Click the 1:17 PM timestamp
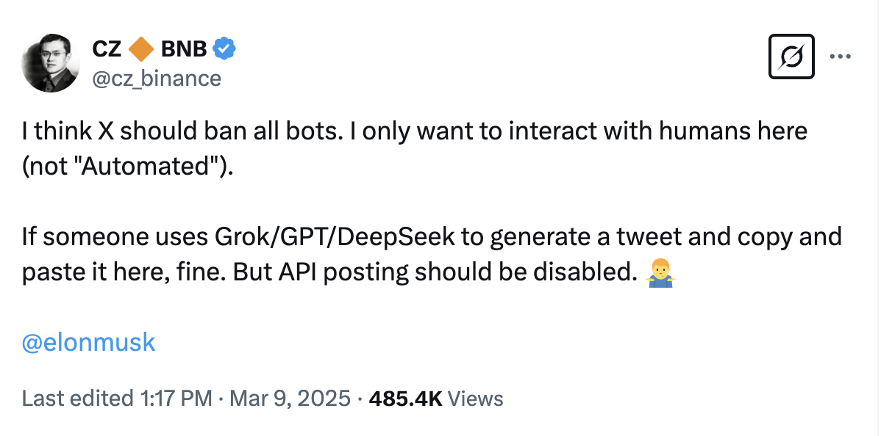Viewport: 881px width, 436px height. 175,399
